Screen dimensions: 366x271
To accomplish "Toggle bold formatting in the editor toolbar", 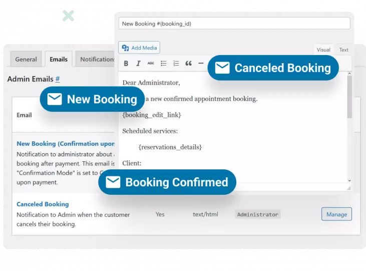I will [126, 63].
